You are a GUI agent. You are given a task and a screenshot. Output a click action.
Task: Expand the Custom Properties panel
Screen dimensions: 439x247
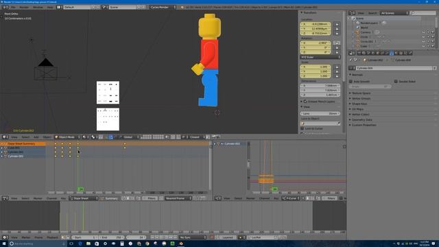coord(364,125)
